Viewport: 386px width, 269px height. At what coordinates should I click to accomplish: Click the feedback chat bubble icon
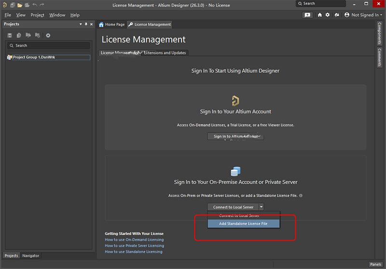click(x=307, y=15)
